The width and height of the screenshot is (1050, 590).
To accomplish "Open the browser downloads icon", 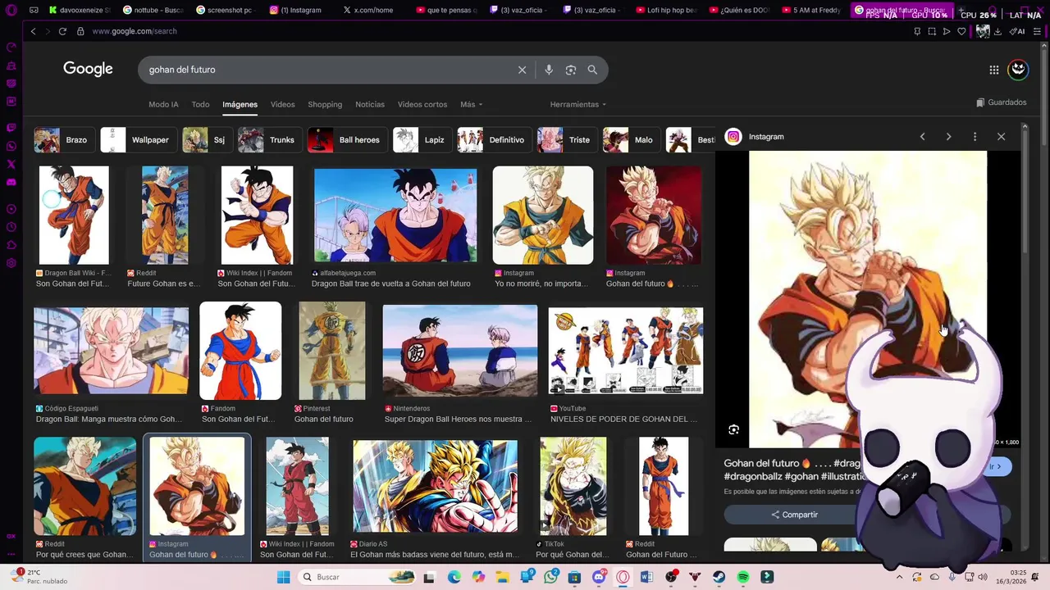I will (997, 31).
